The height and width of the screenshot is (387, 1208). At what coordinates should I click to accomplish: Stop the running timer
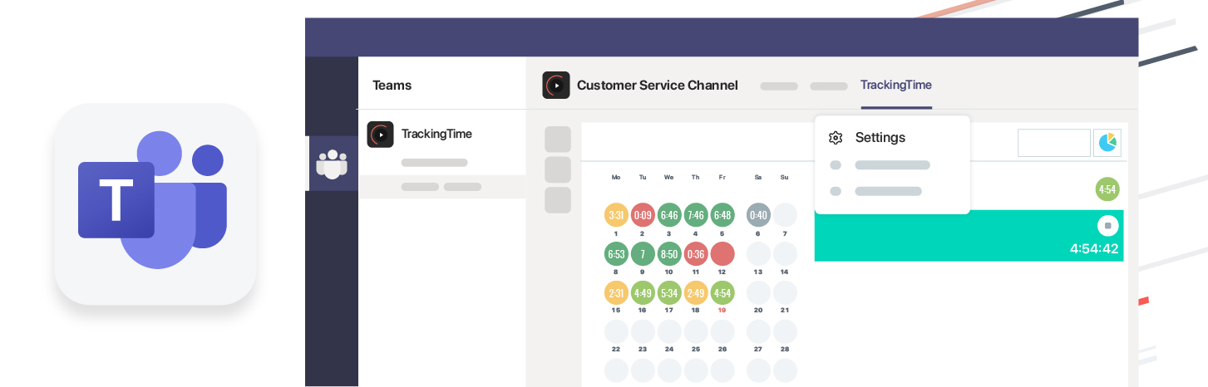point(1107,225)
